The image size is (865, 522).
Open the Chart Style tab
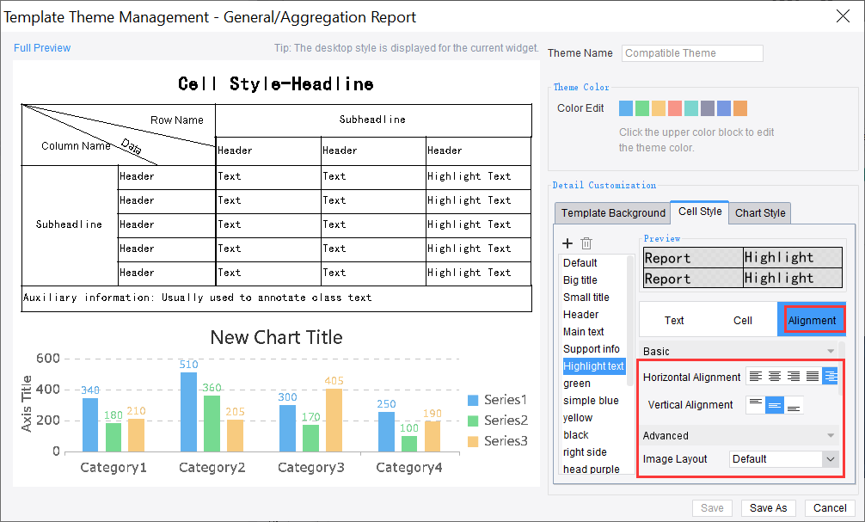point(759,213)
